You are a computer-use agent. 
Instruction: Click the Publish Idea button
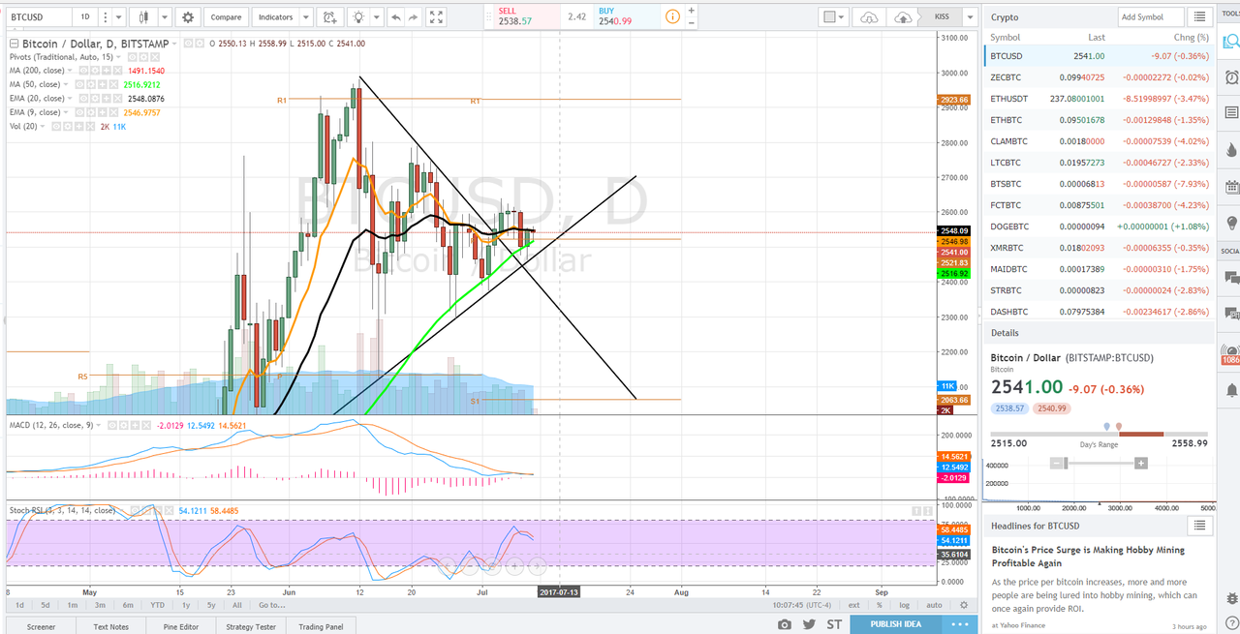[896, 624]
